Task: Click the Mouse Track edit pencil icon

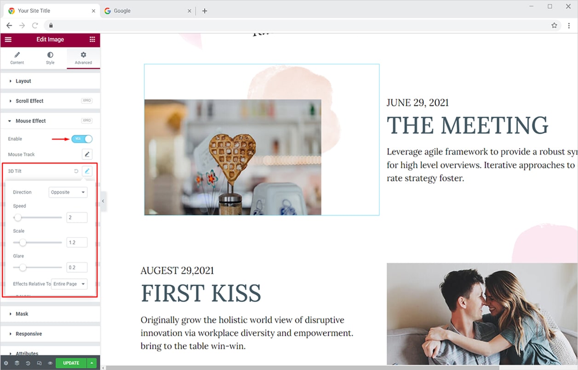Action: (x=87, y=154)
